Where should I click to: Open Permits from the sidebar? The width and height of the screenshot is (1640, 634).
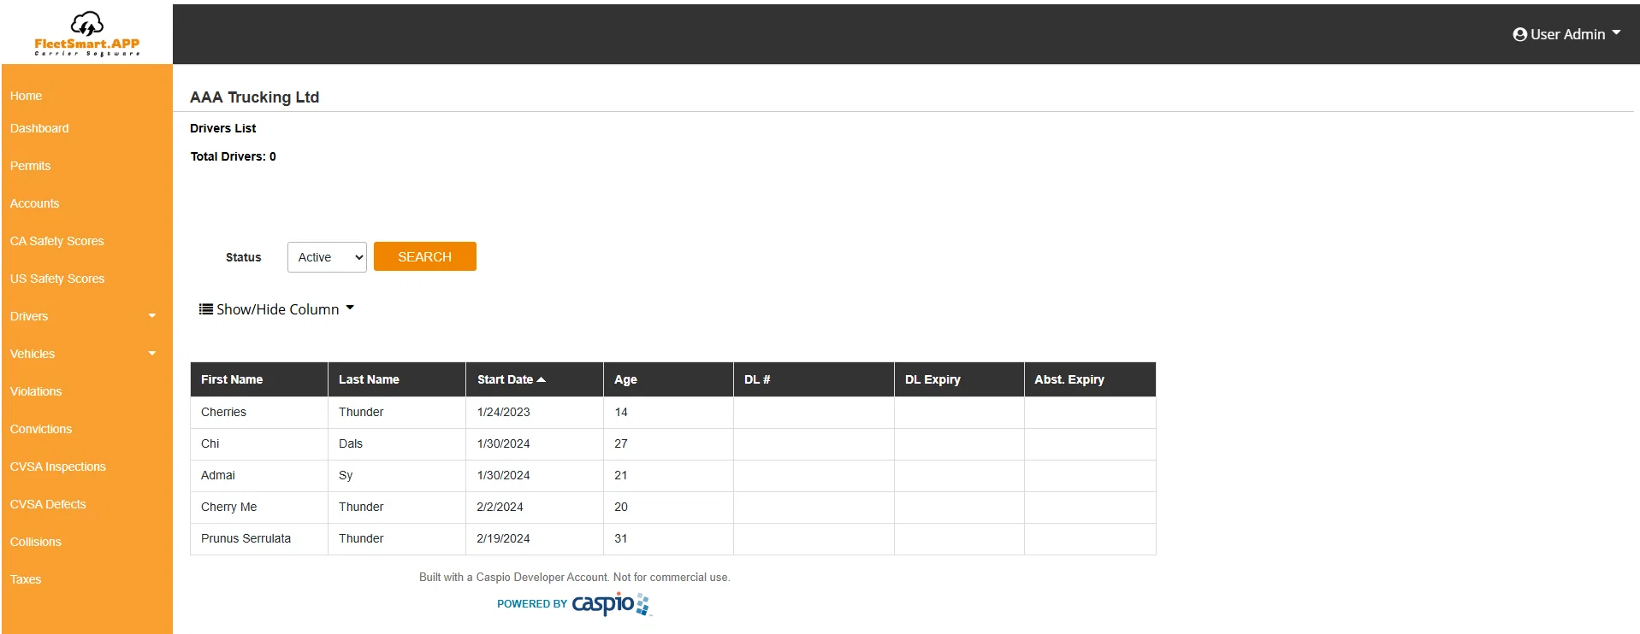pos(30,166)
